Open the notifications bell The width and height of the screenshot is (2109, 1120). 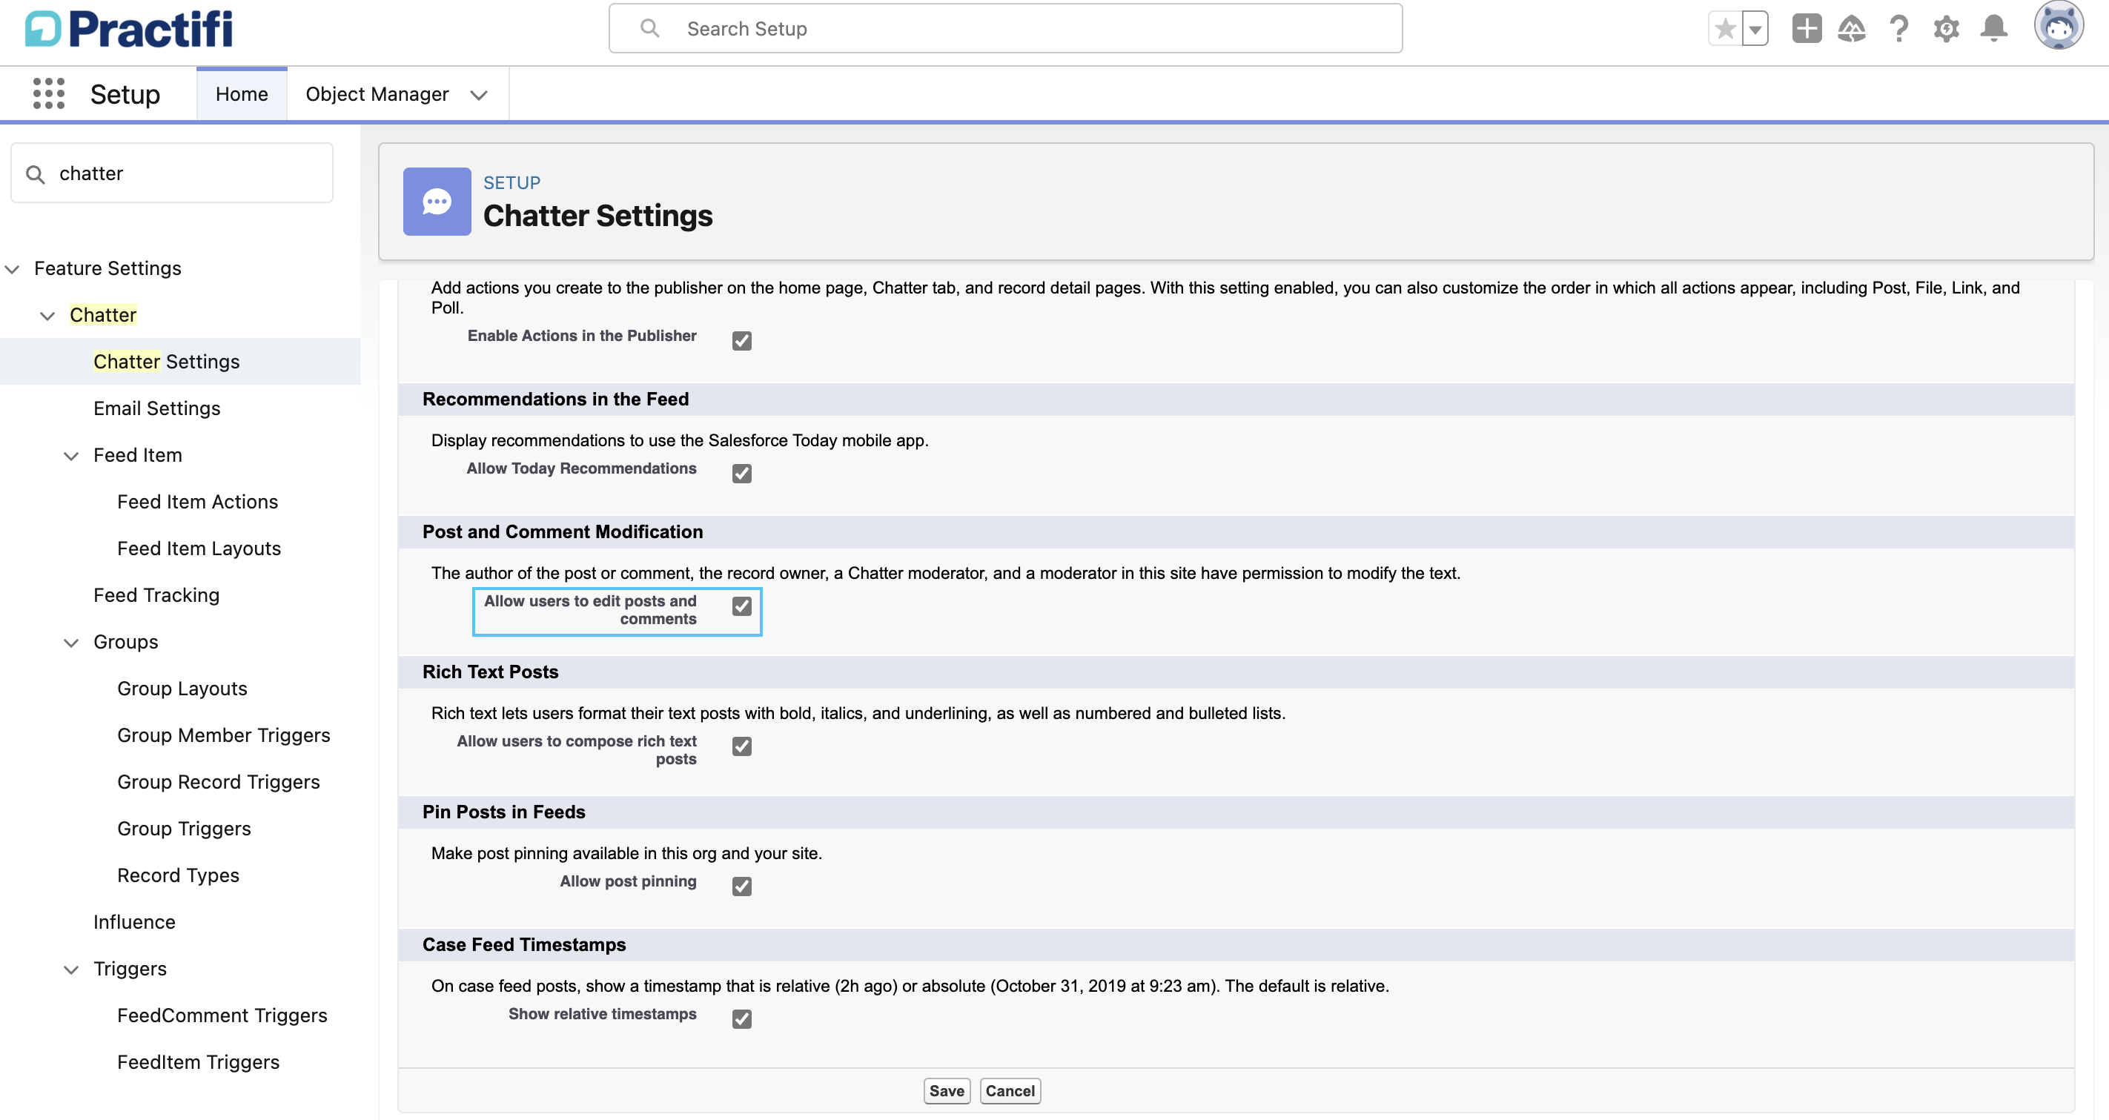(1993, 30)
